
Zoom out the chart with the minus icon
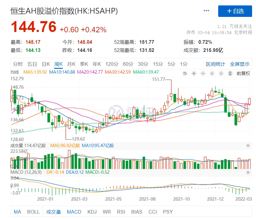click(x=203, y=73)
